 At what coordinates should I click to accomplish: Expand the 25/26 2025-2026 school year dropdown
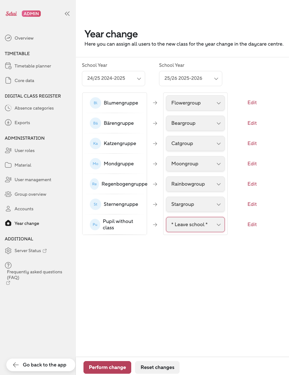(x=190, y=79)
